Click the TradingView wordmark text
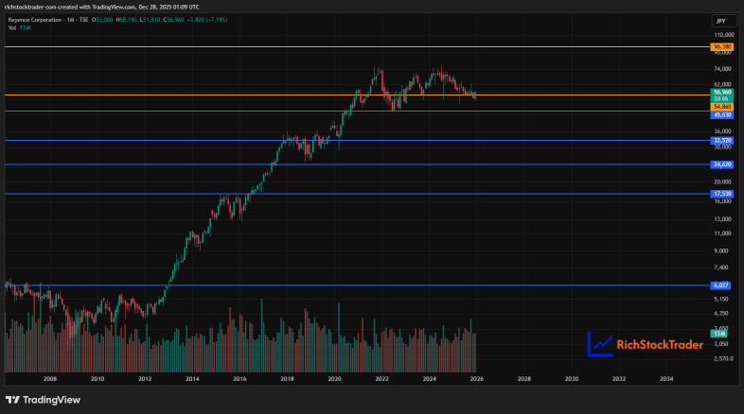Viewport: 744px width, 414px height. (x=52, y=400)
